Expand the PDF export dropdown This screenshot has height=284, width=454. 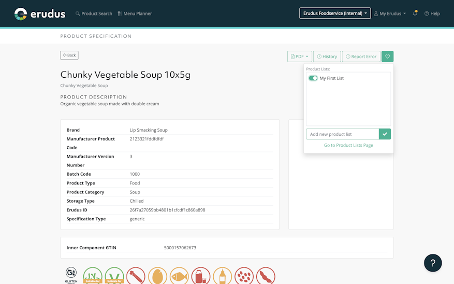pos(300,56)
